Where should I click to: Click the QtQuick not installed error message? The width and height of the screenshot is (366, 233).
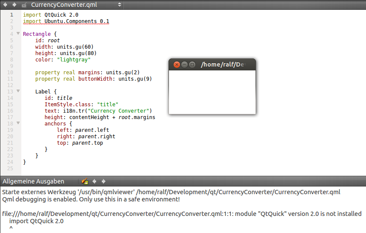click(x=181, y=214)
